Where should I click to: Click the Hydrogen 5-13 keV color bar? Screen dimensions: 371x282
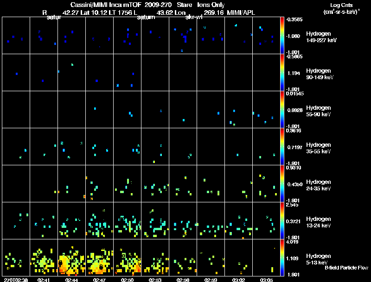[282, 257]
